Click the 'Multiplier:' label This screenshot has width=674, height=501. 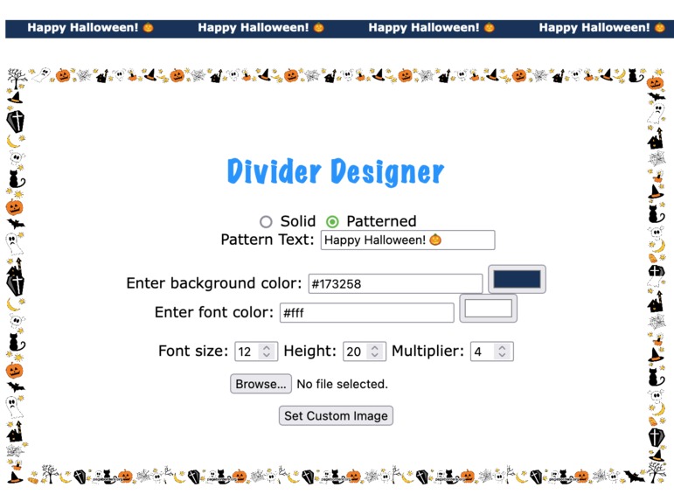point(427,351)
